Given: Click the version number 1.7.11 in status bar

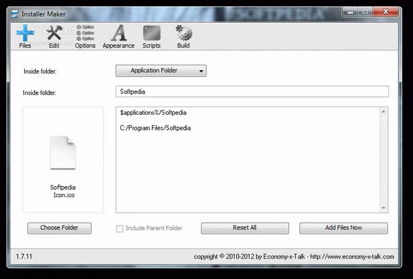Looking at the screenshot, I should click(x=24, y=256).
